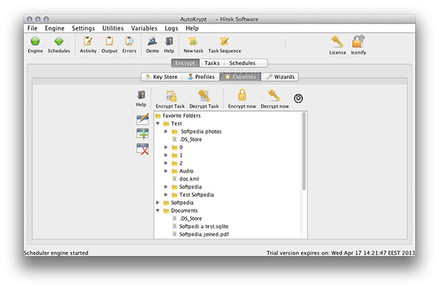
Task: Expand Softpedia folder inside Test
Action: (x=166, y=187)
